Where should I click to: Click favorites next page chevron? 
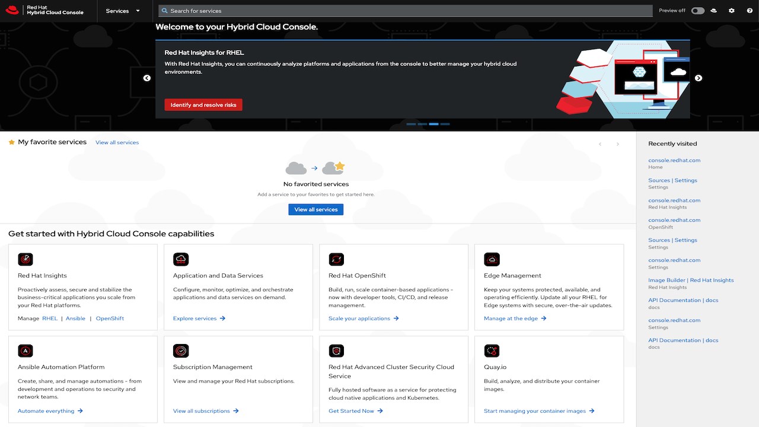pyautogui.click(x=618, y=144)
